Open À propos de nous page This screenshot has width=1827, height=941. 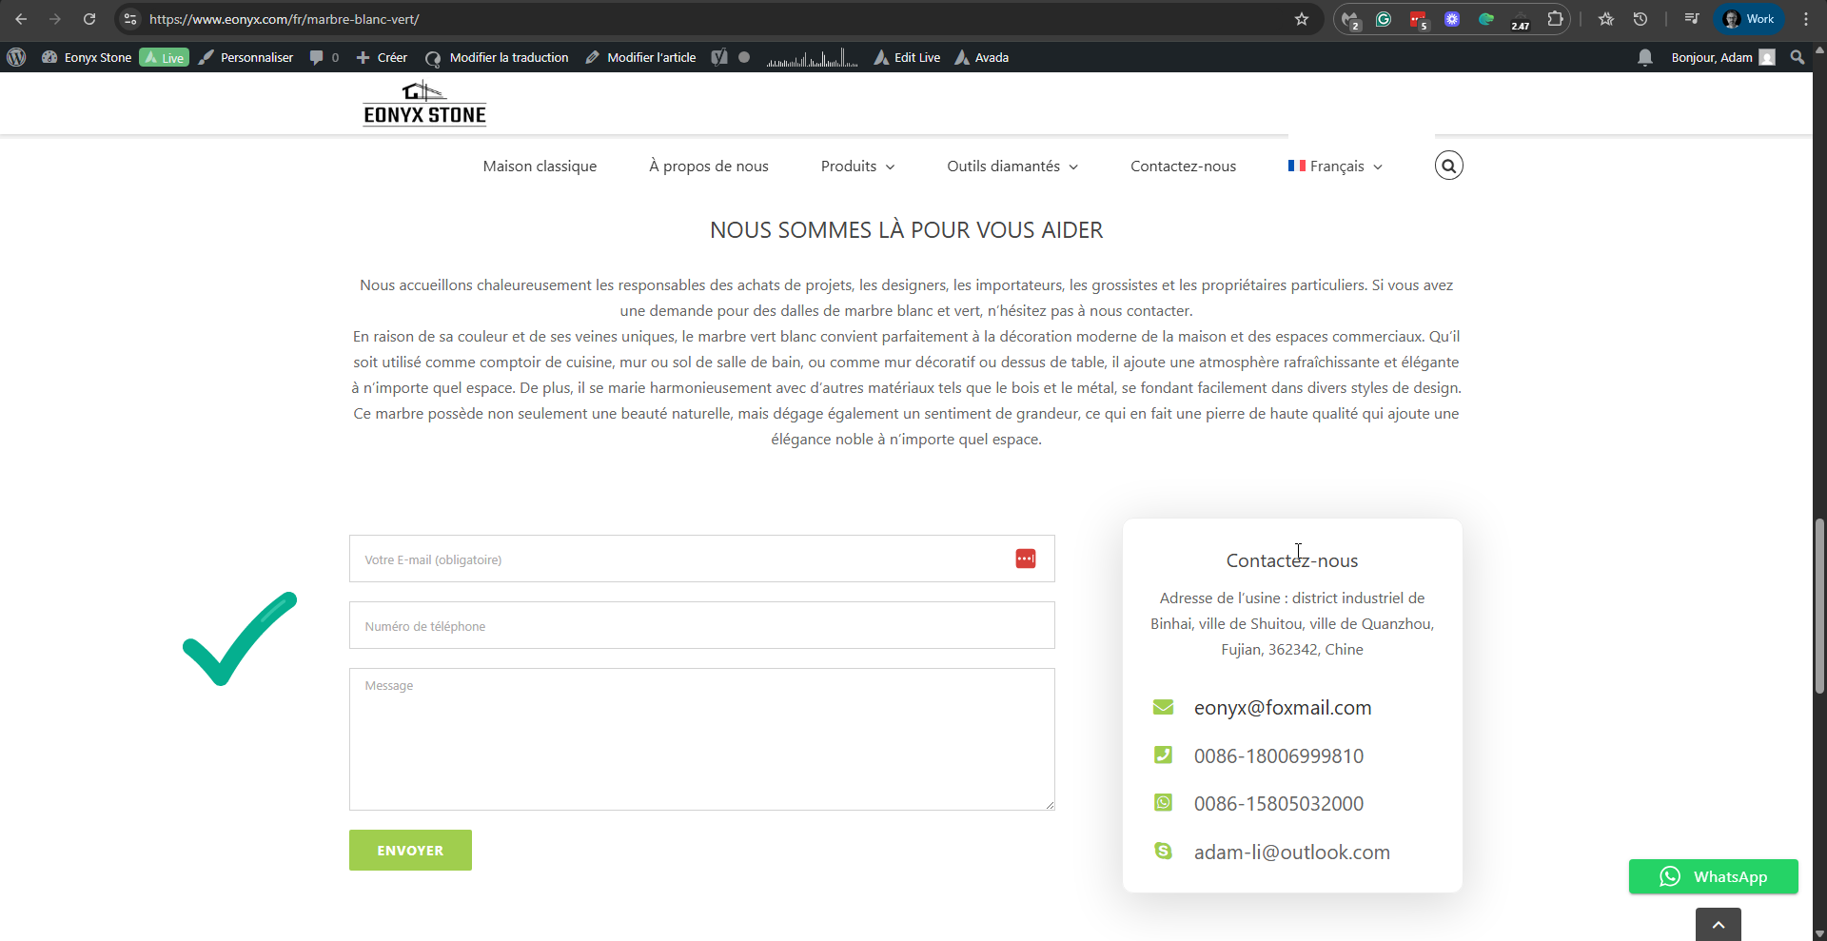[x=709, y=166]
